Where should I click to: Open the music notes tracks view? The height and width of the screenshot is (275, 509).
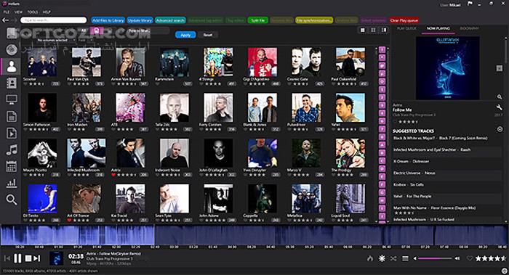pos(12,149)
